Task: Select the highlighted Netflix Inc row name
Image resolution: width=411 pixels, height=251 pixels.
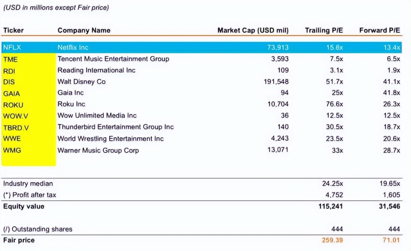Action: [73, 47]
